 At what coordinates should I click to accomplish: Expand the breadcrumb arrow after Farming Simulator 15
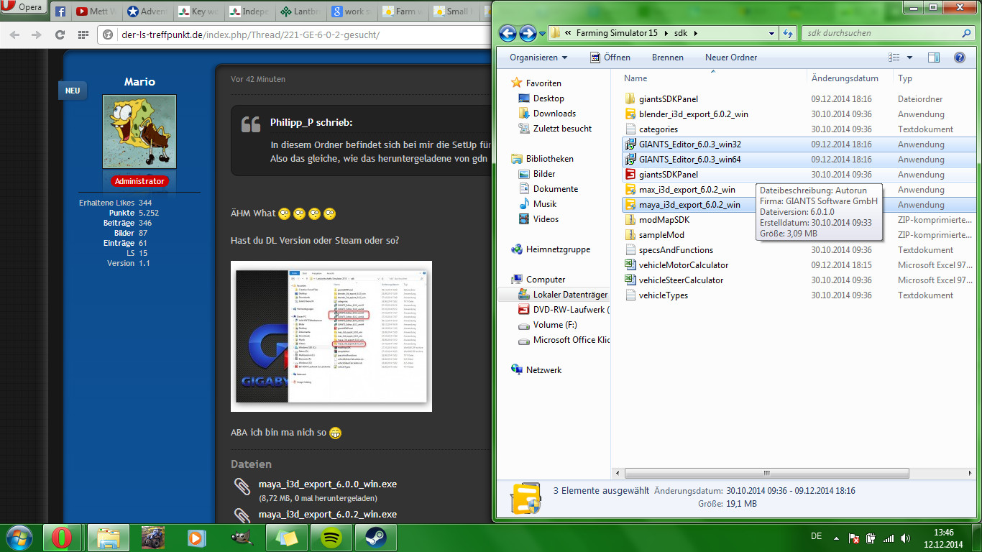[667, 33]
